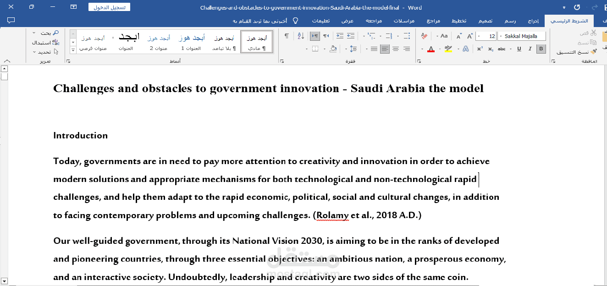Expand the shading color dropdown arrow
This screenshot has height=286, width=607.
click(x=325, y=49)
